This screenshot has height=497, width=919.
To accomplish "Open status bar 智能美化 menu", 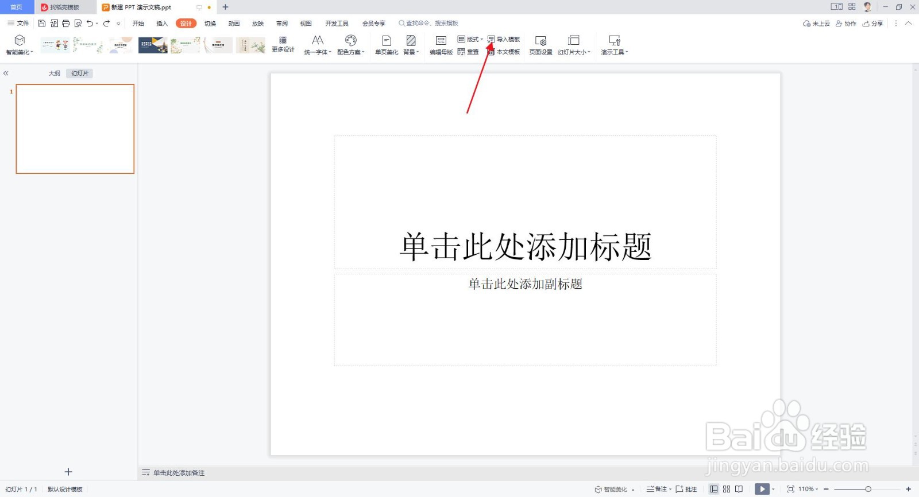I will (615, 489).
